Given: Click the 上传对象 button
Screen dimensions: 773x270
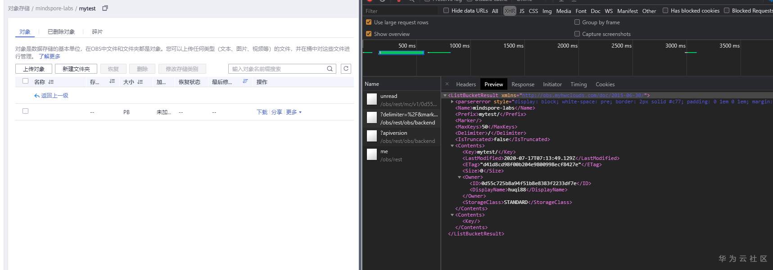Looking at the screenshot, I should (x=34, y=69).
